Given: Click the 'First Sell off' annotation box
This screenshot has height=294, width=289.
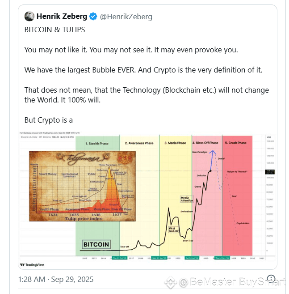Looking at the screenshot, I should point(173,230).
